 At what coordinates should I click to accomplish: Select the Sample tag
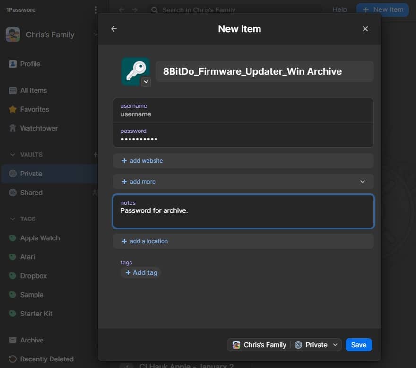tap(32, 295)
